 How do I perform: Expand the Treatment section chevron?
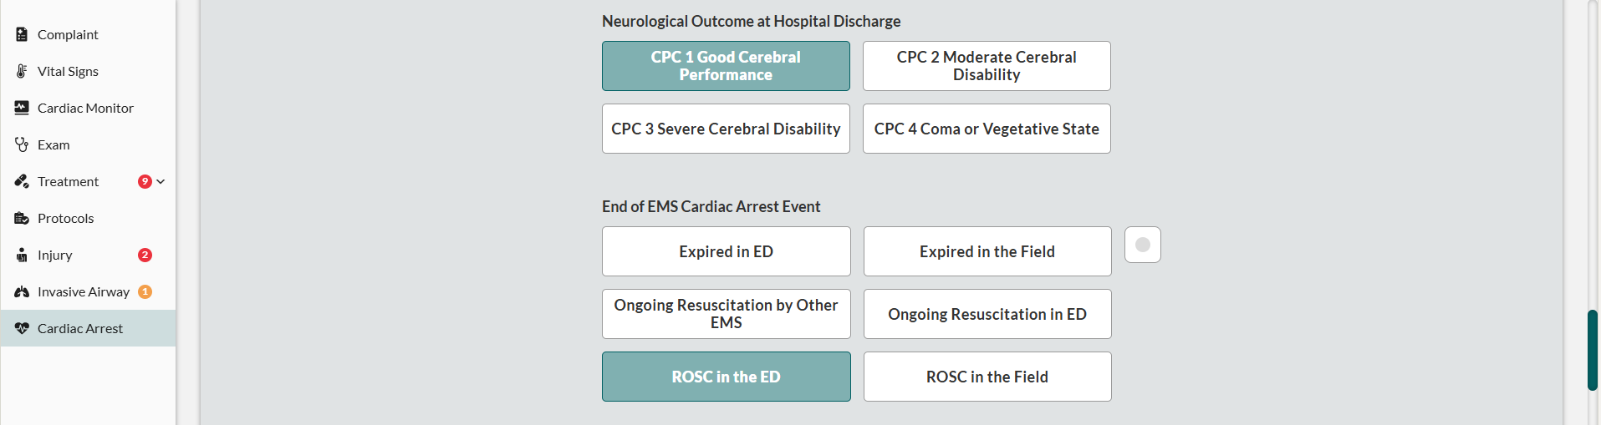pos(161,181)
